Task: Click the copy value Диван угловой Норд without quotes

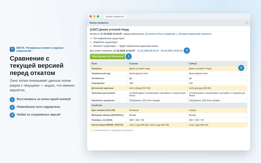Action: 139,68
